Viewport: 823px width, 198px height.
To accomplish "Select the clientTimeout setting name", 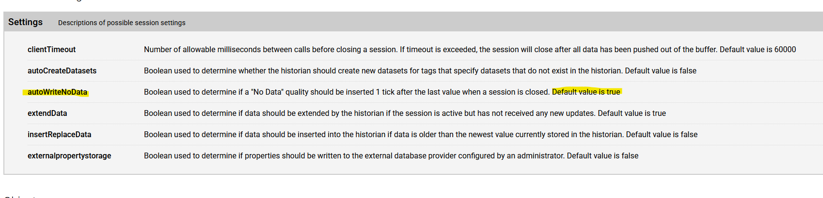I will [51, 50].
